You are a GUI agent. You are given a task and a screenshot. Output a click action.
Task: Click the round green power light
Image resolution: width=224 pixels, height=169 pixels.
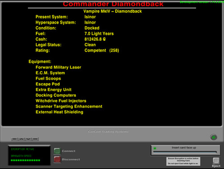213,137
